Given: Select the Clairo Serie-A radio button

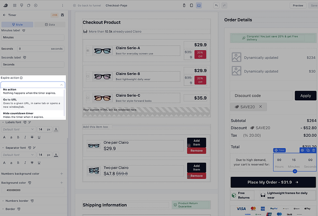Looking at the screenshot, I should (88, 51).
